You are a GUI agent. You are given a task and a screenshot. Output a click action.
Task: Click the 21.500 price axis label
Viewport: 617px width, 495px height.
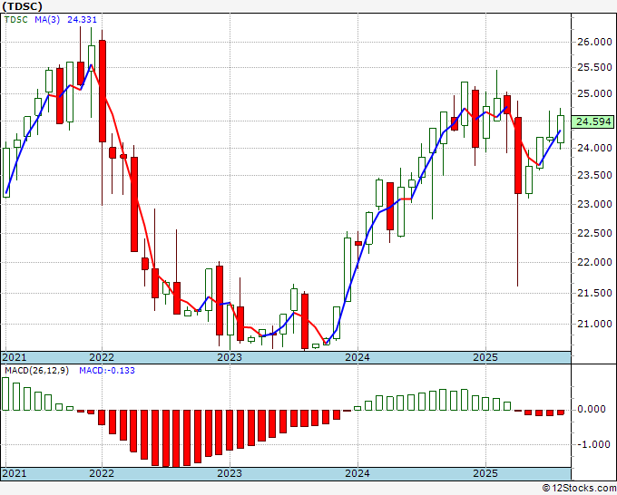coord(594,293)
